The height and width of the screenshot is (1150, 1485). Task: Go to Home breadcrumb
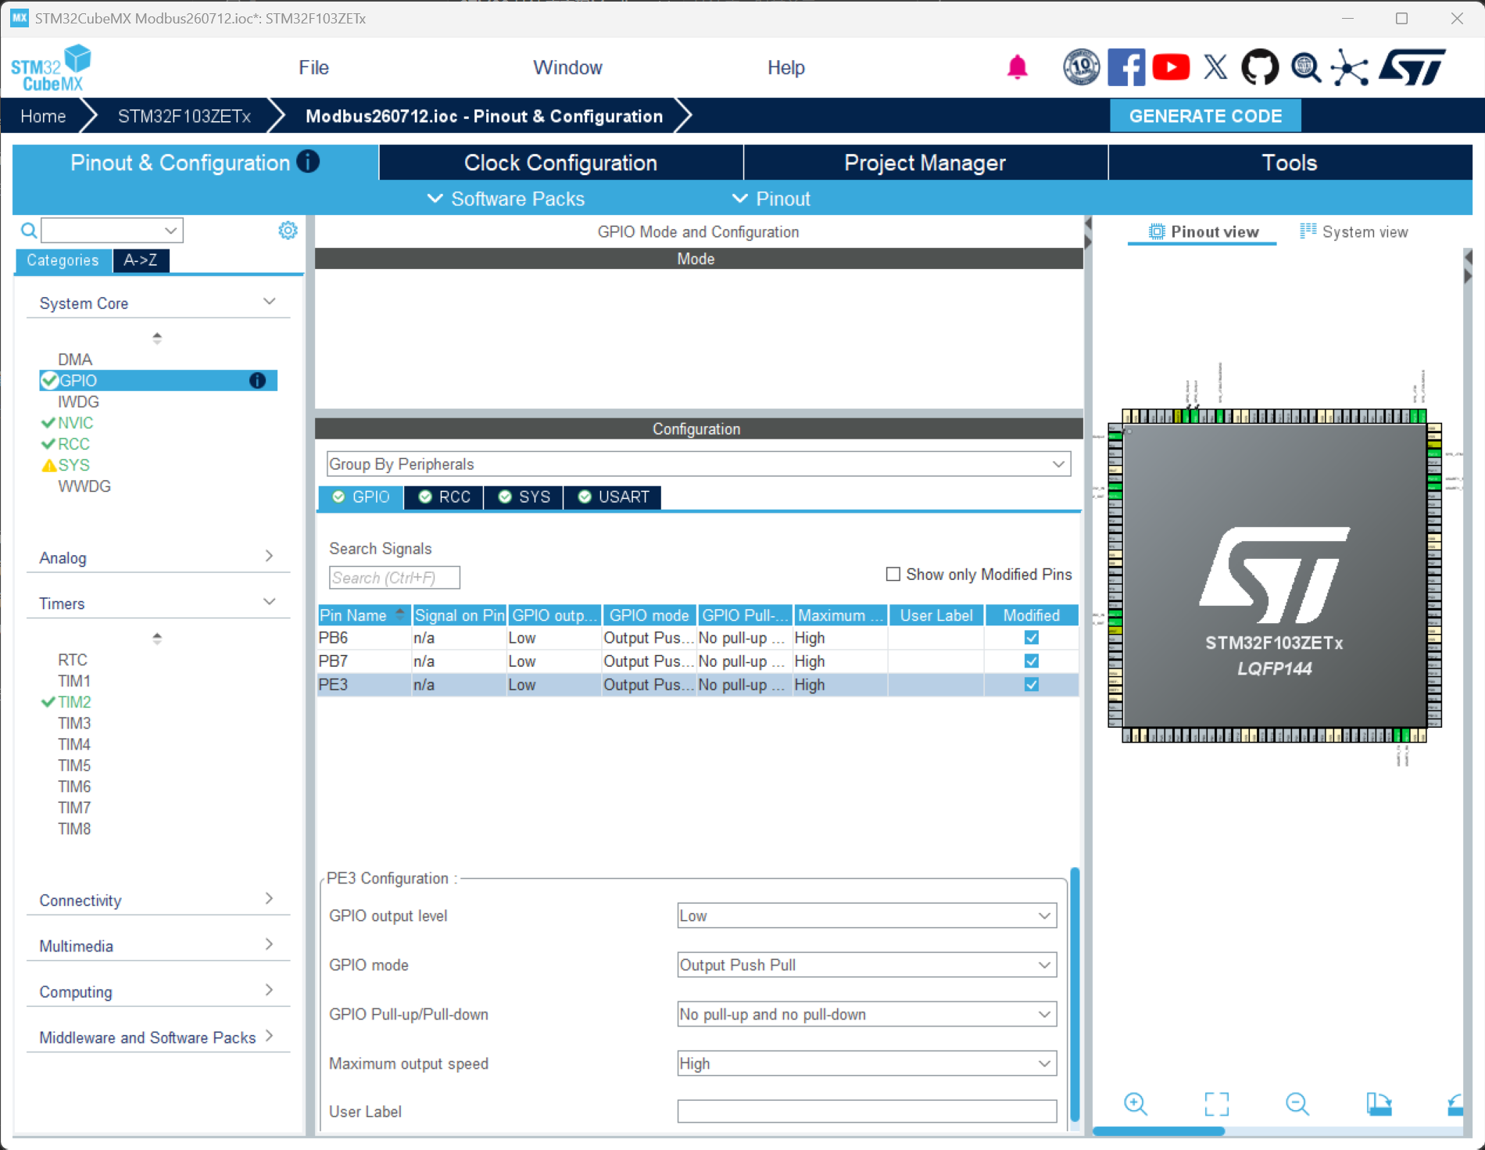(x=43, y=116)
